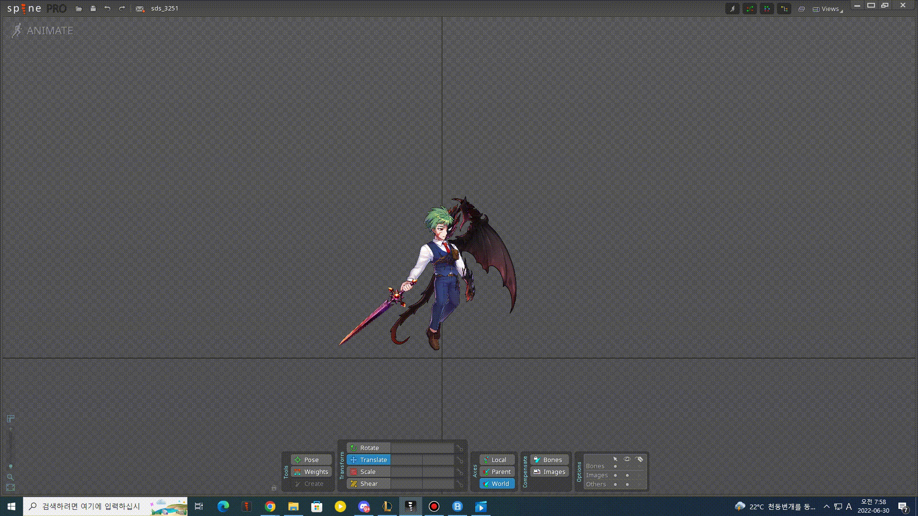Viewport: 918px width, 516px height.
Task: Click the key icon next to Shear
Action: tap(459, 484)
